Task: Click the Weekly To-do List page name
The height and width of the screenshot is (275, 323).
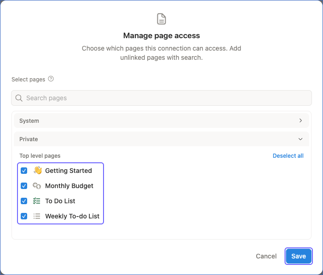Action: (72, 216)
